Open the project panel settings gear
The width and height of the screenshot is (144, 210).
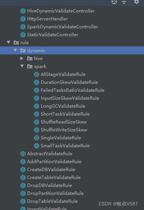point(136,2)
